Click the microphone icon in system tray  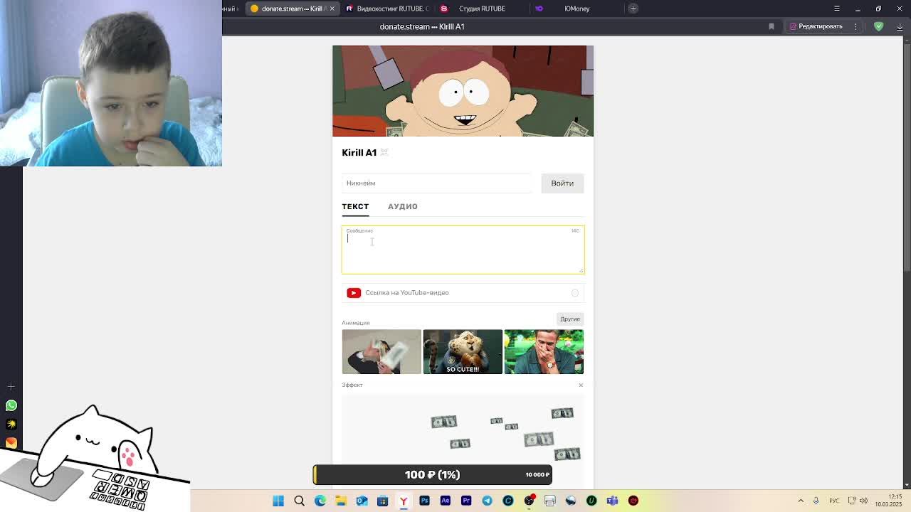point(816,501)
